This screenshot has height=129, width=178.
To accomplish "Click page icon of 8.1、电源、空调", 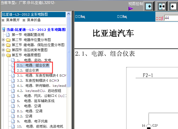I will [x=13, y=111].
